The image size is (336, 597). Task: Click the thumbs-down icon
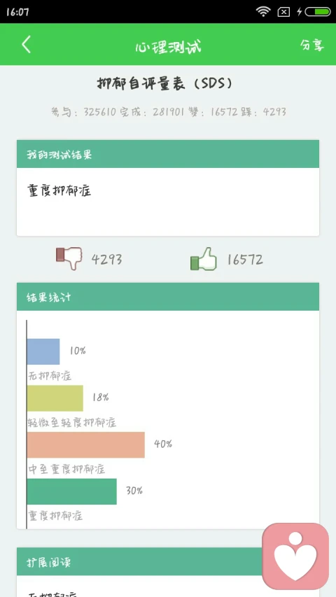tap(69, 258)
